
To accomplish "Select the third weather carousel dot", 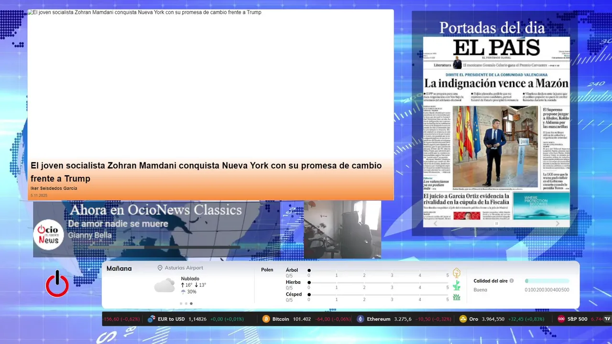I will [191, 303].
